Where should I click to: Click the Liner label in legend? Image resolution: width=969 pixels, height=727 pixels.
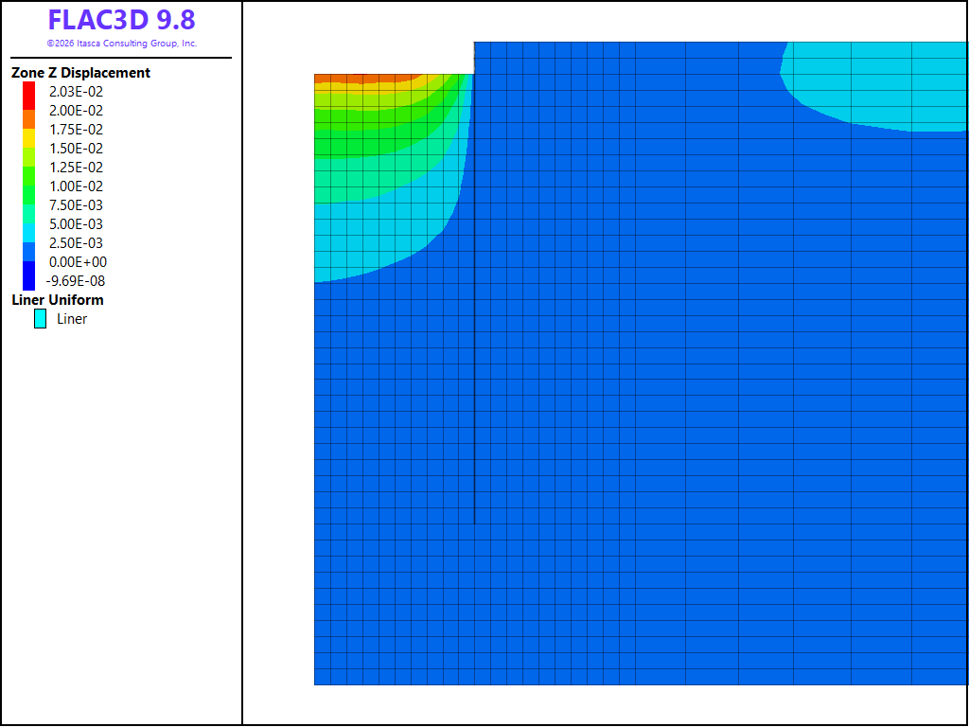click(x=72, y=319)
